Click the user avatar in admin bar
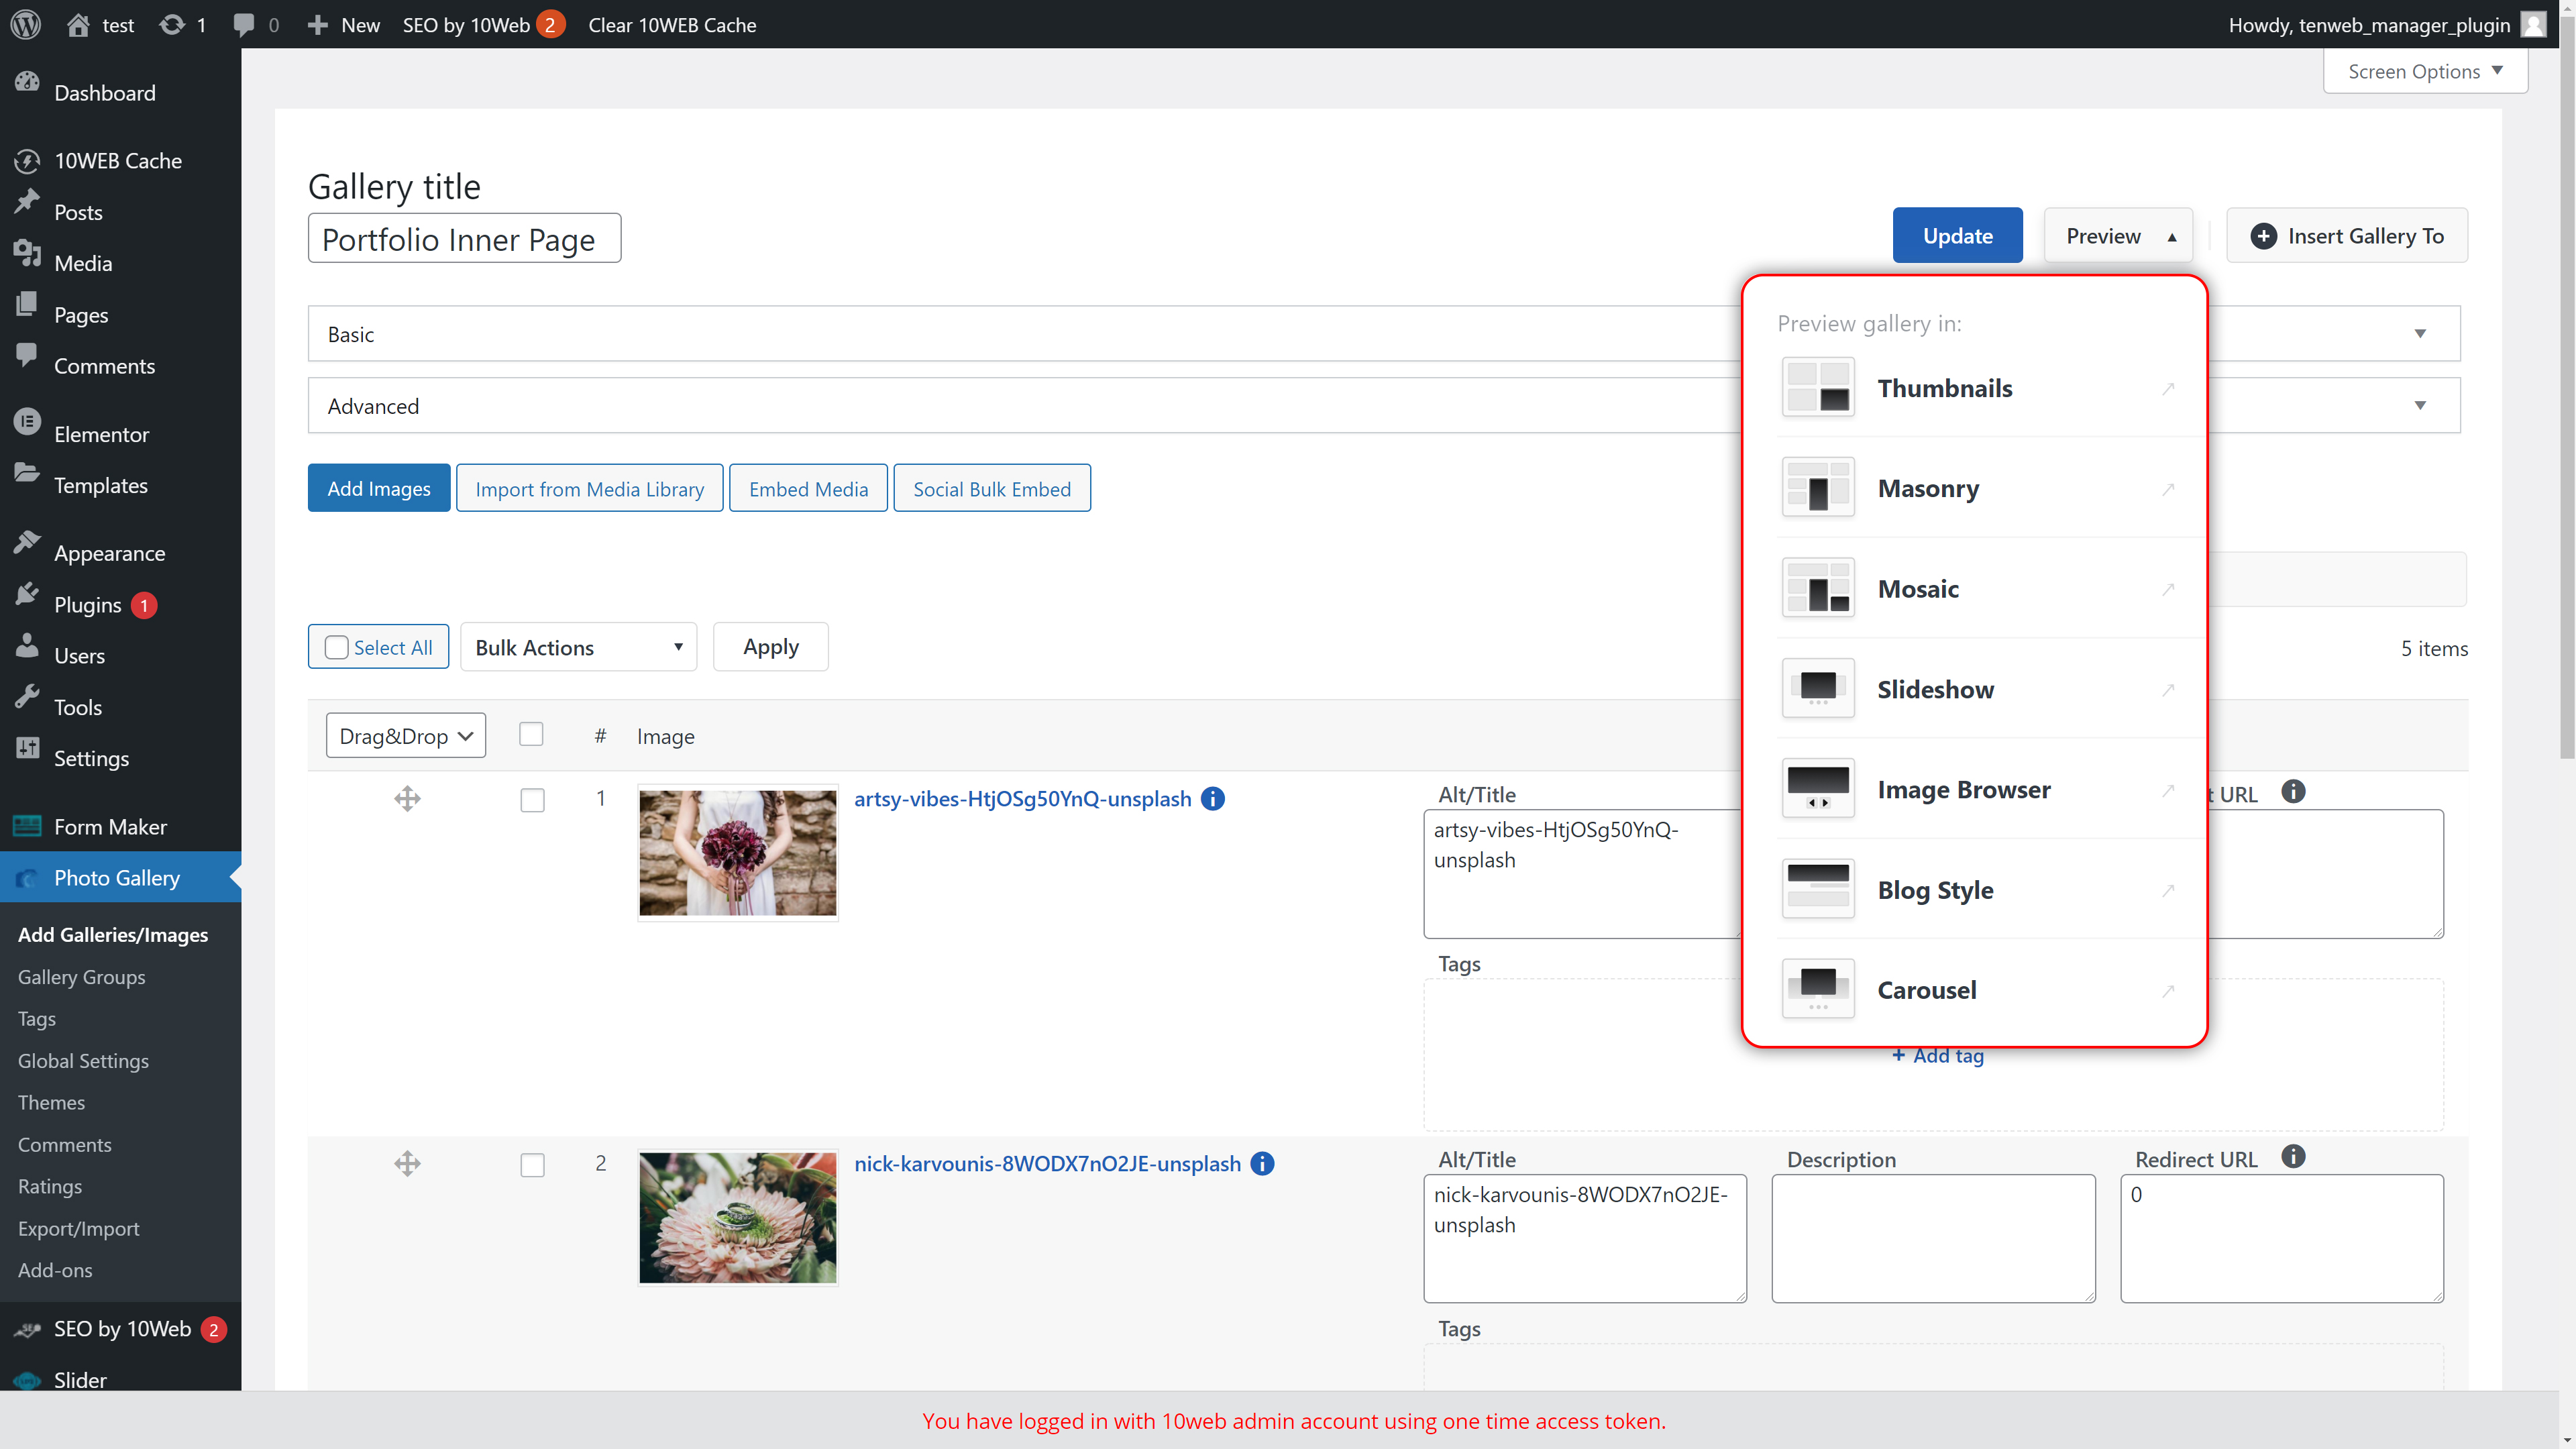 click(x=2533, y=24)
